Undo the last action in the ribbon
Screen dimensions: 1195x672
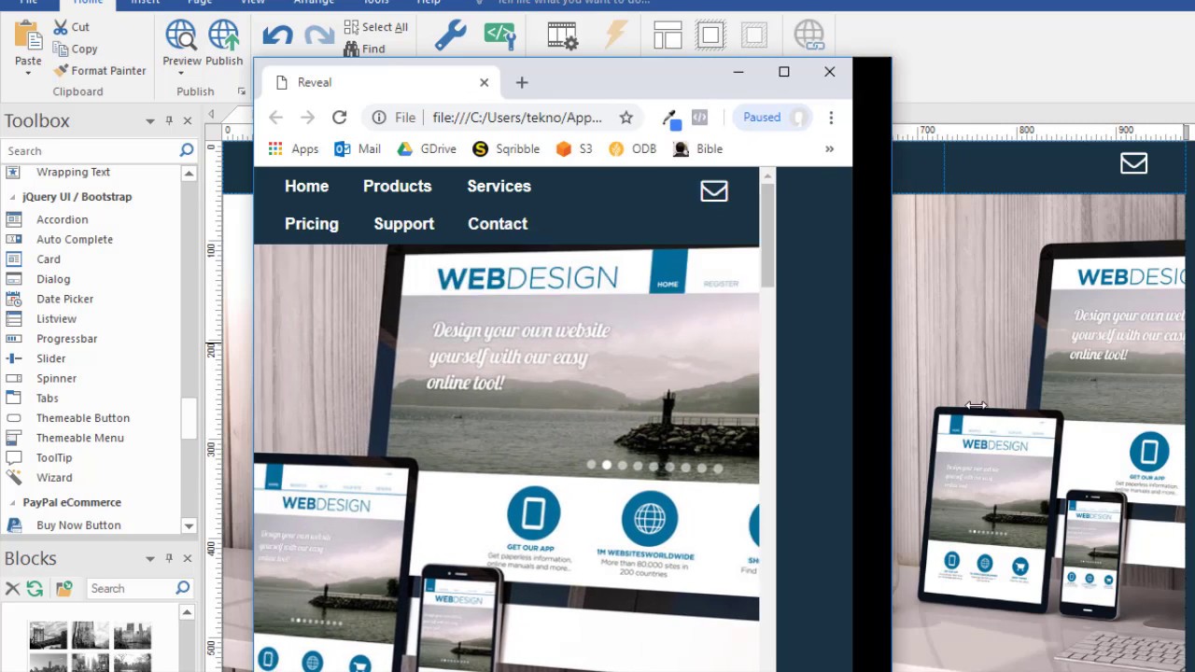(277, 36)
